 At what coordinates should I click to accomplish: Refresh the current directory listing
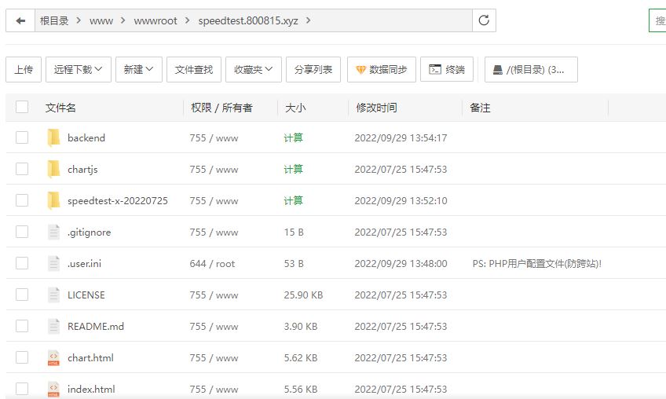click(484, 20)
